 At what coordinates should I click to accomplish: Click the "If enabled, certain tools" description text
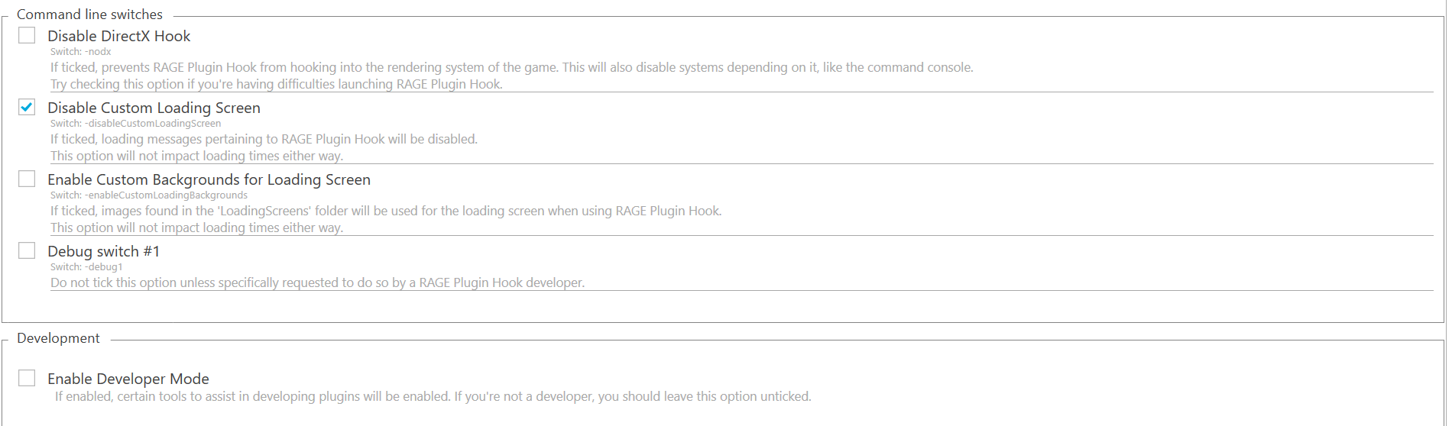coord(433,396)
